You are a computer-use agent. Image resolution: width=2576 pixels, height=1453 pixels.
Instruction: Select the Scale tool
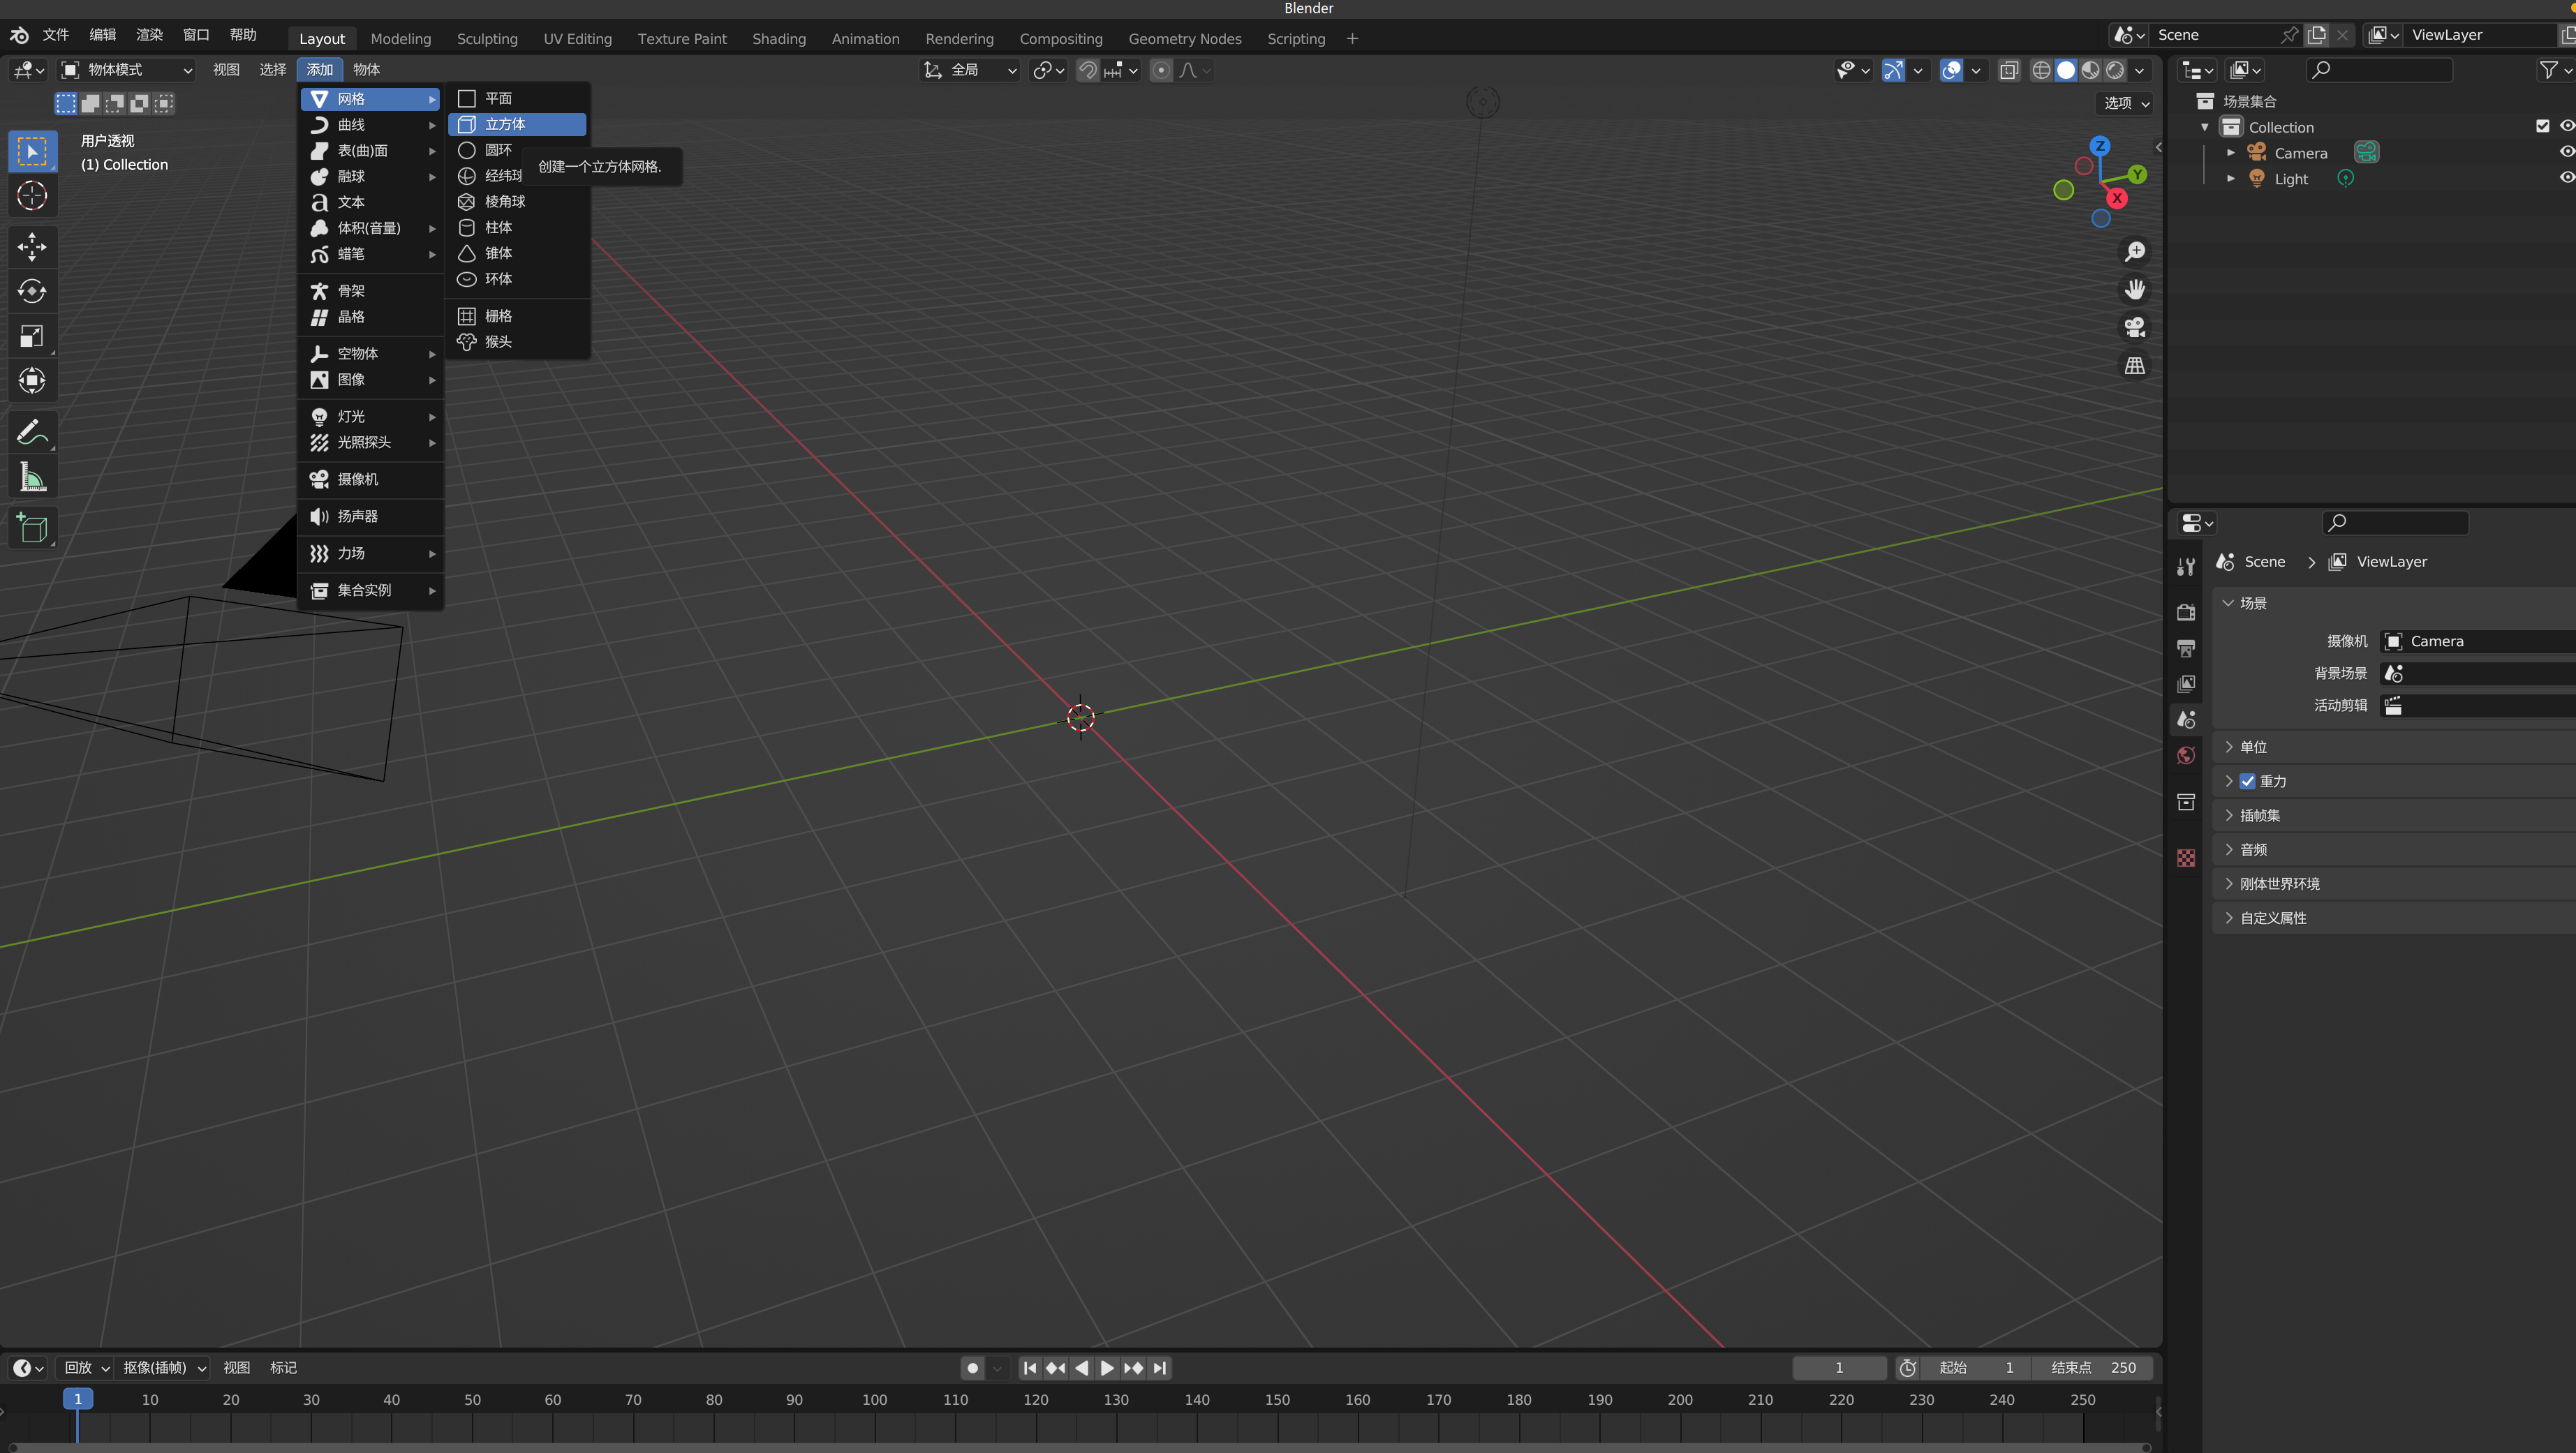click(32, 336)
